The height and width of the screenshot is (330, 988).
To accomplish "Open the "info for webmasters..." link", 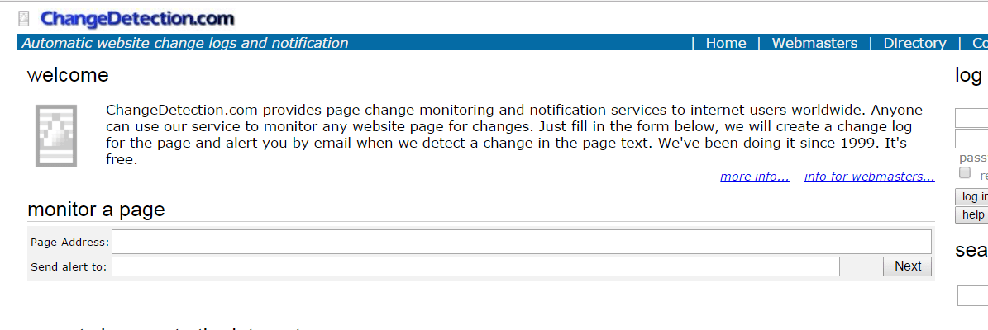I will [870, 177].
